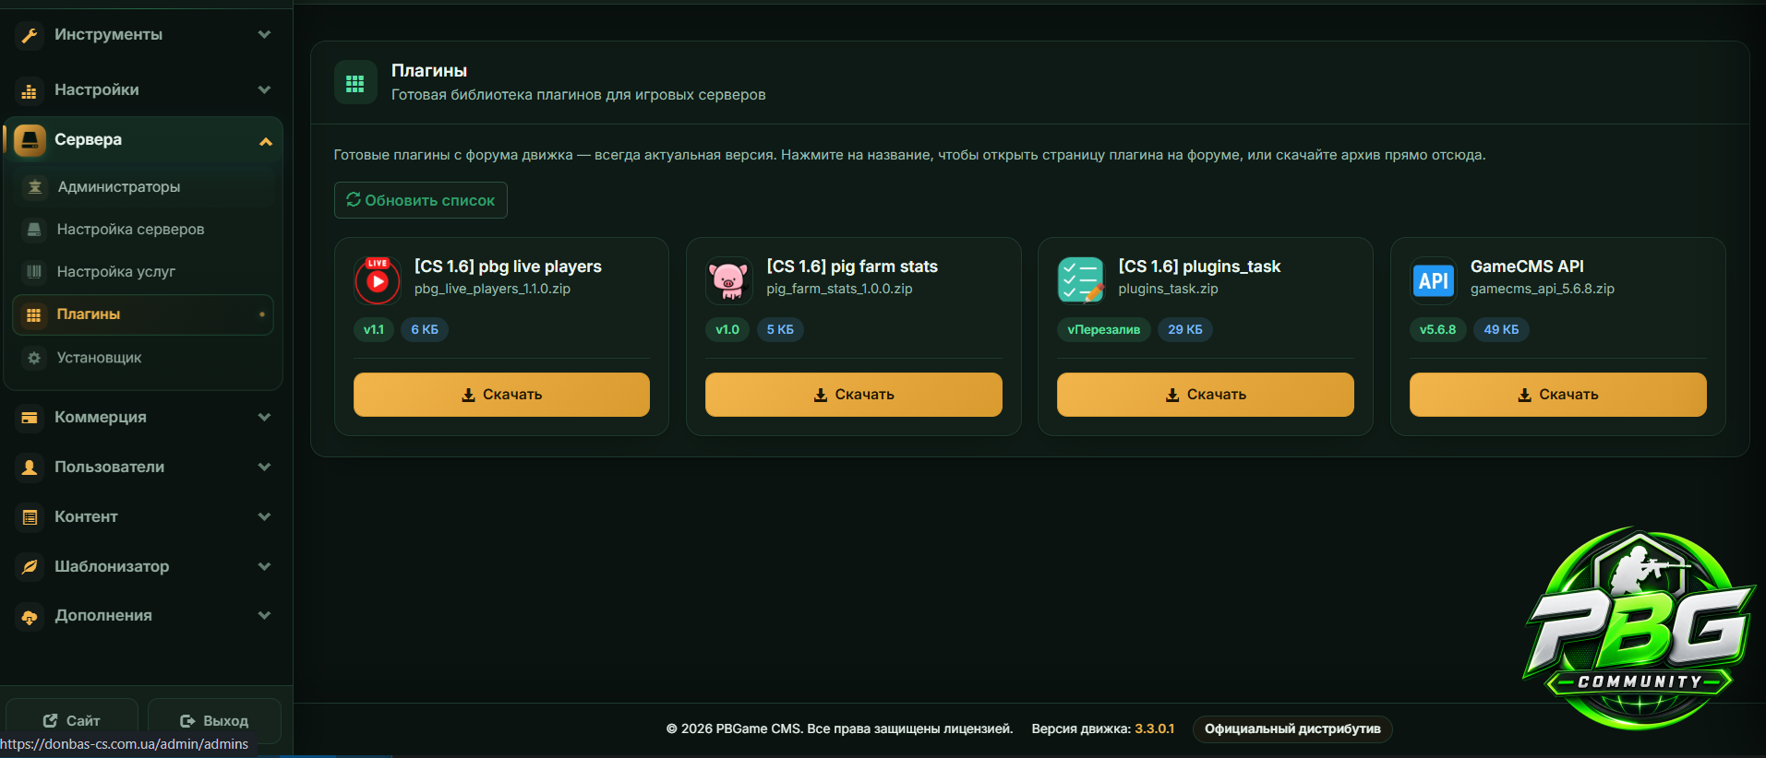Click the pig farm stats pig icon
The image size is (1766, 758).
coord(728,280)
